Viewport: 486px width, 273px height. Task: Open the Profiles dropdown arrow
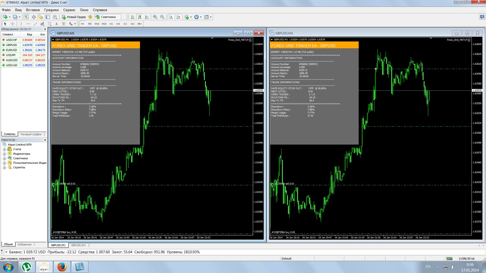click(x=19, y=17)
